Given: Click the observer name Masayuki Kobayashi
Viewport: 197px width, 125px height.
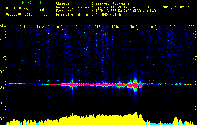Looking at the screenshot, I should [112, 3].
